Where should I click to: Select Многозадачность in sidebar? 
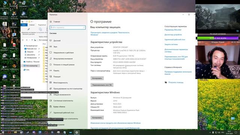(59, 82)
